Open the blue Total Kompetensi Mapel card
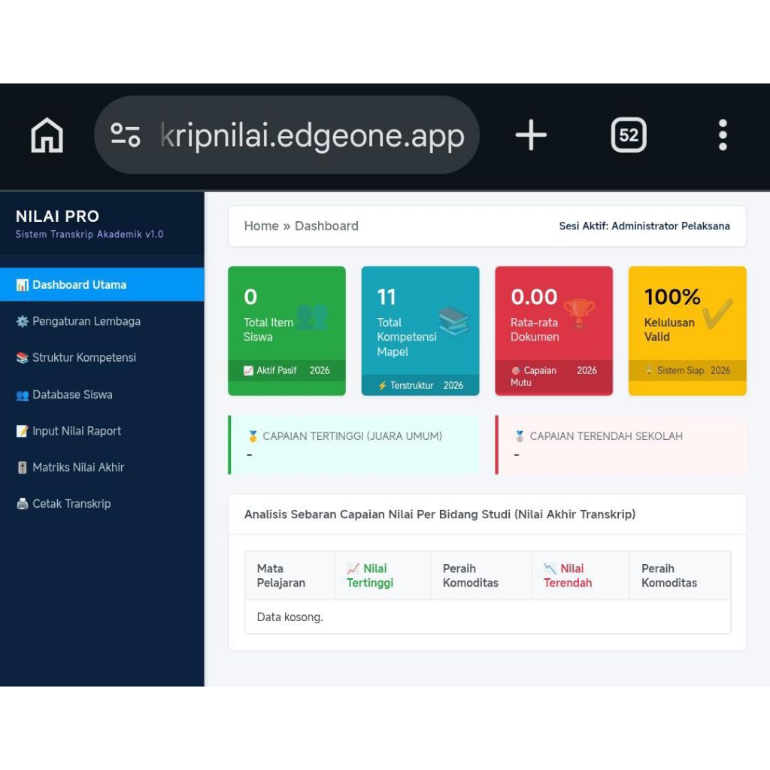The height and width of the screenshot is (770, 770). tap(420, 331)
